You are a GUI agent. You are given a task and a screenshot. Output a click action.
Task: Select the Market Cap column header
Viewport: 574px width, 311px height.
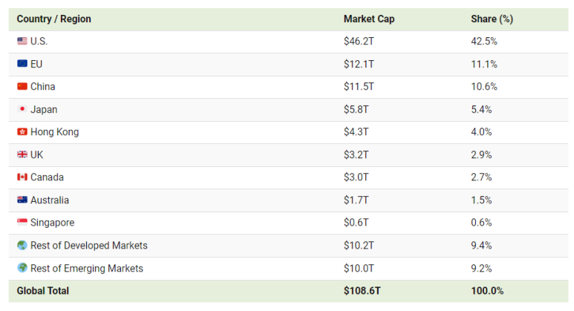coord(369,19)
